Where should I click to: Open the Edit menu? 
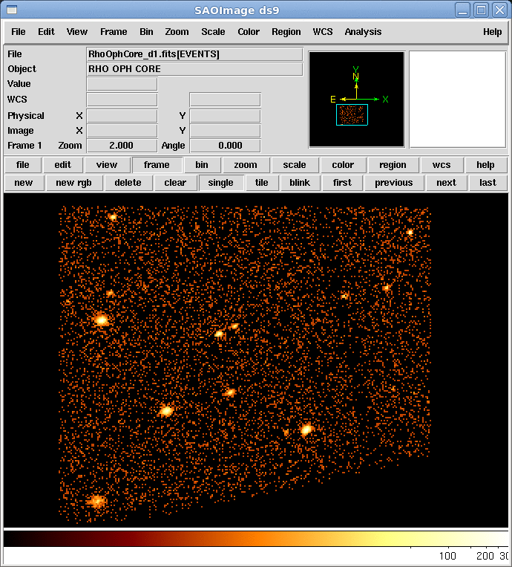click(x=46, y=32)
